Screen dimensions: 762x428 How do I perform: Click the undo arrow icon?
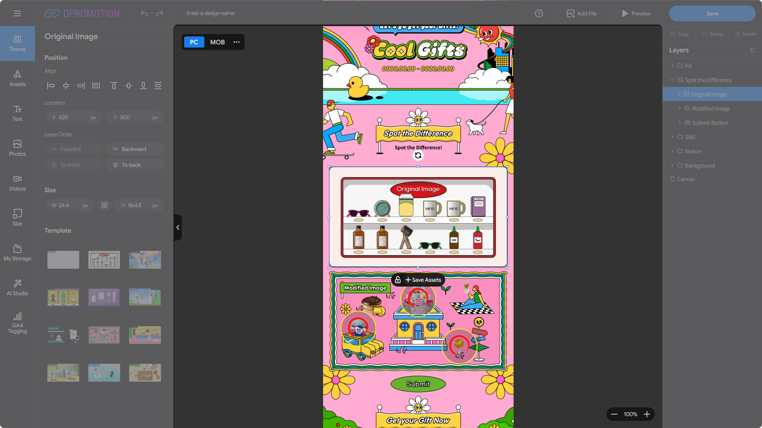click(x=144, y=13)
